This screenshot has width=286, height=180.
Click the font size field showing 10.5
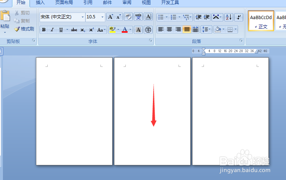point(93,17)
